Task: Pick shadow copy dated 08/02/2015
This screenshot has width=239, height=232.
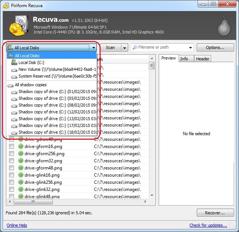Action: (x=52, y=105)
